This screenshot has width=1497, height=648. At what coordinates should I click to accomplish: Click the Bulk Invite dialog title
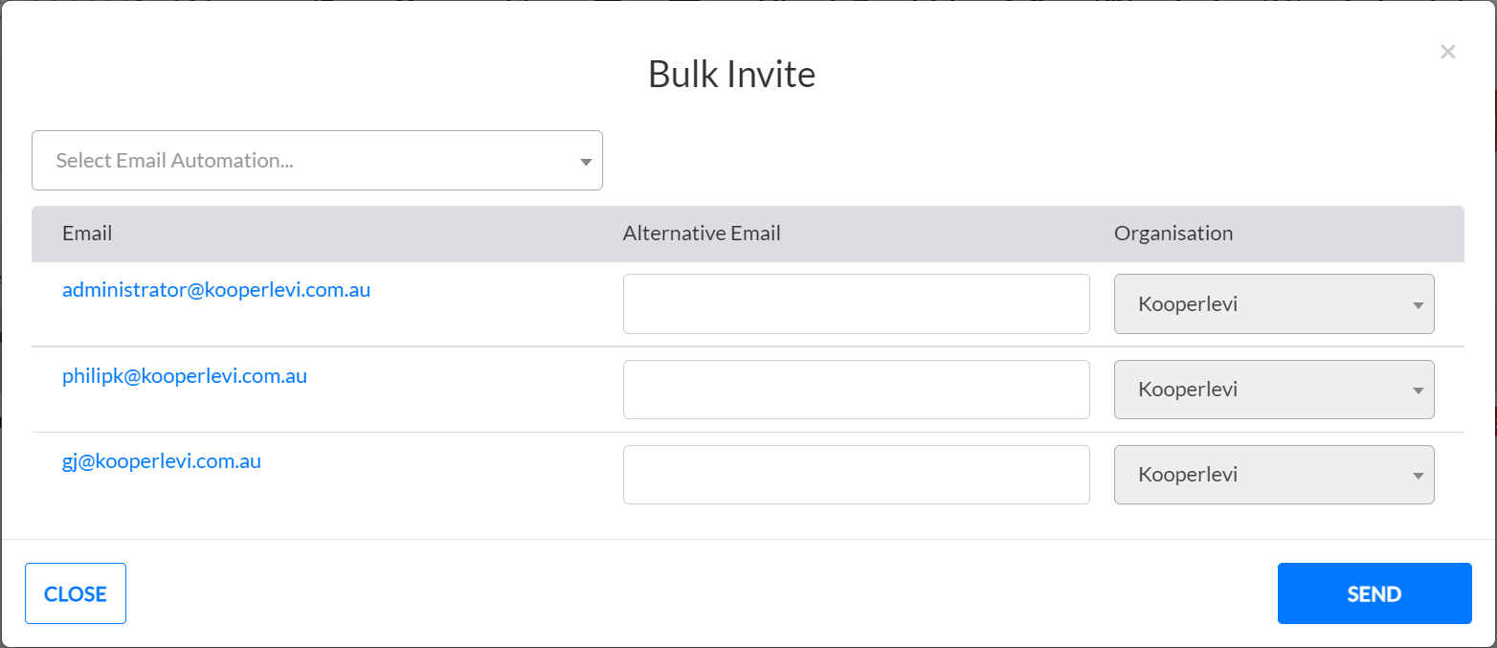click(731, 75)
